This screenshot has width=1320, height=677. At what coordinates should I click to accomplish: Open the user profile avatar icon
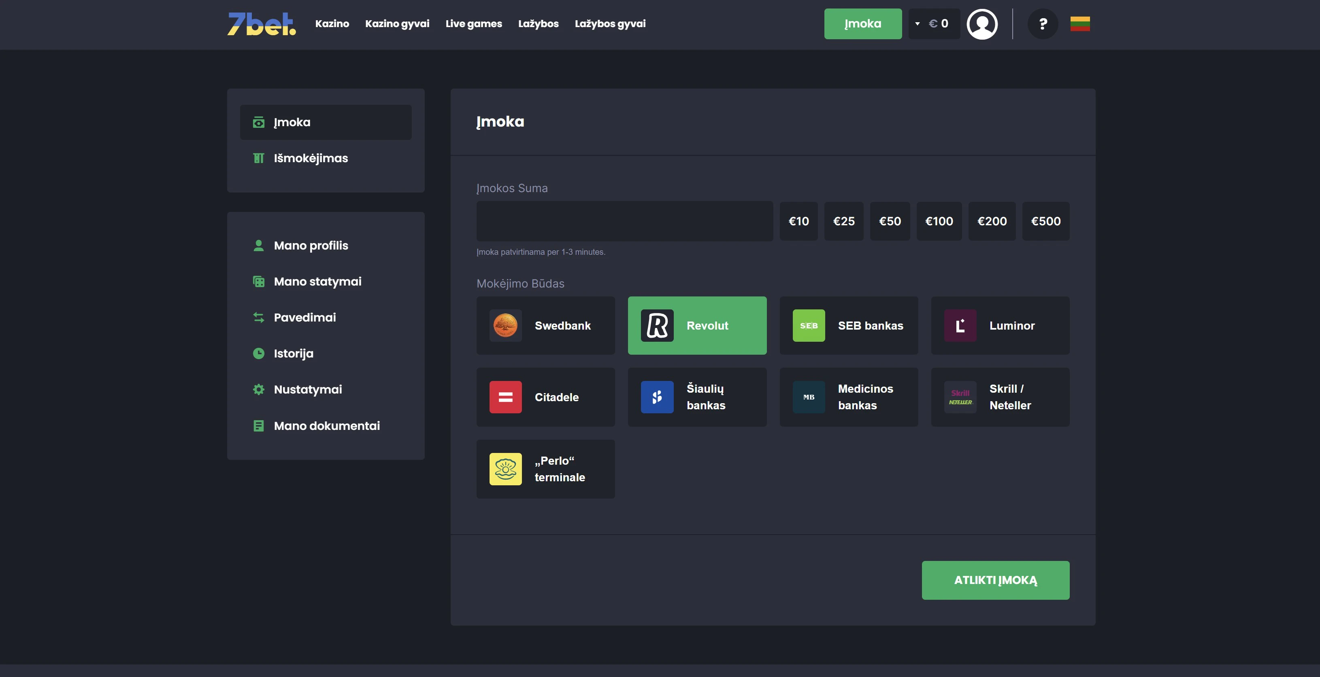[x=982, y=24]
